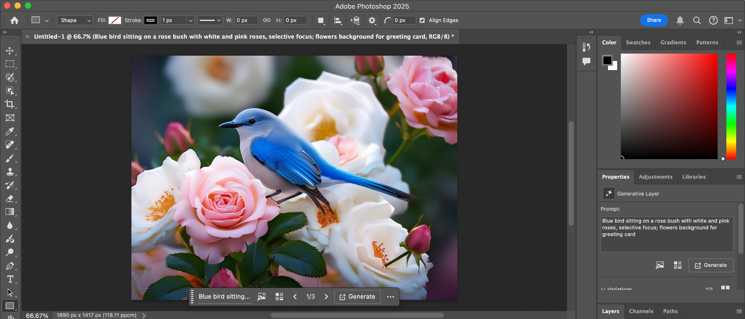Image resolution: width=745 pixels, height=319 pixels.
Task: Click Generate in the contextual taskbar
Action: pos(357,297)
